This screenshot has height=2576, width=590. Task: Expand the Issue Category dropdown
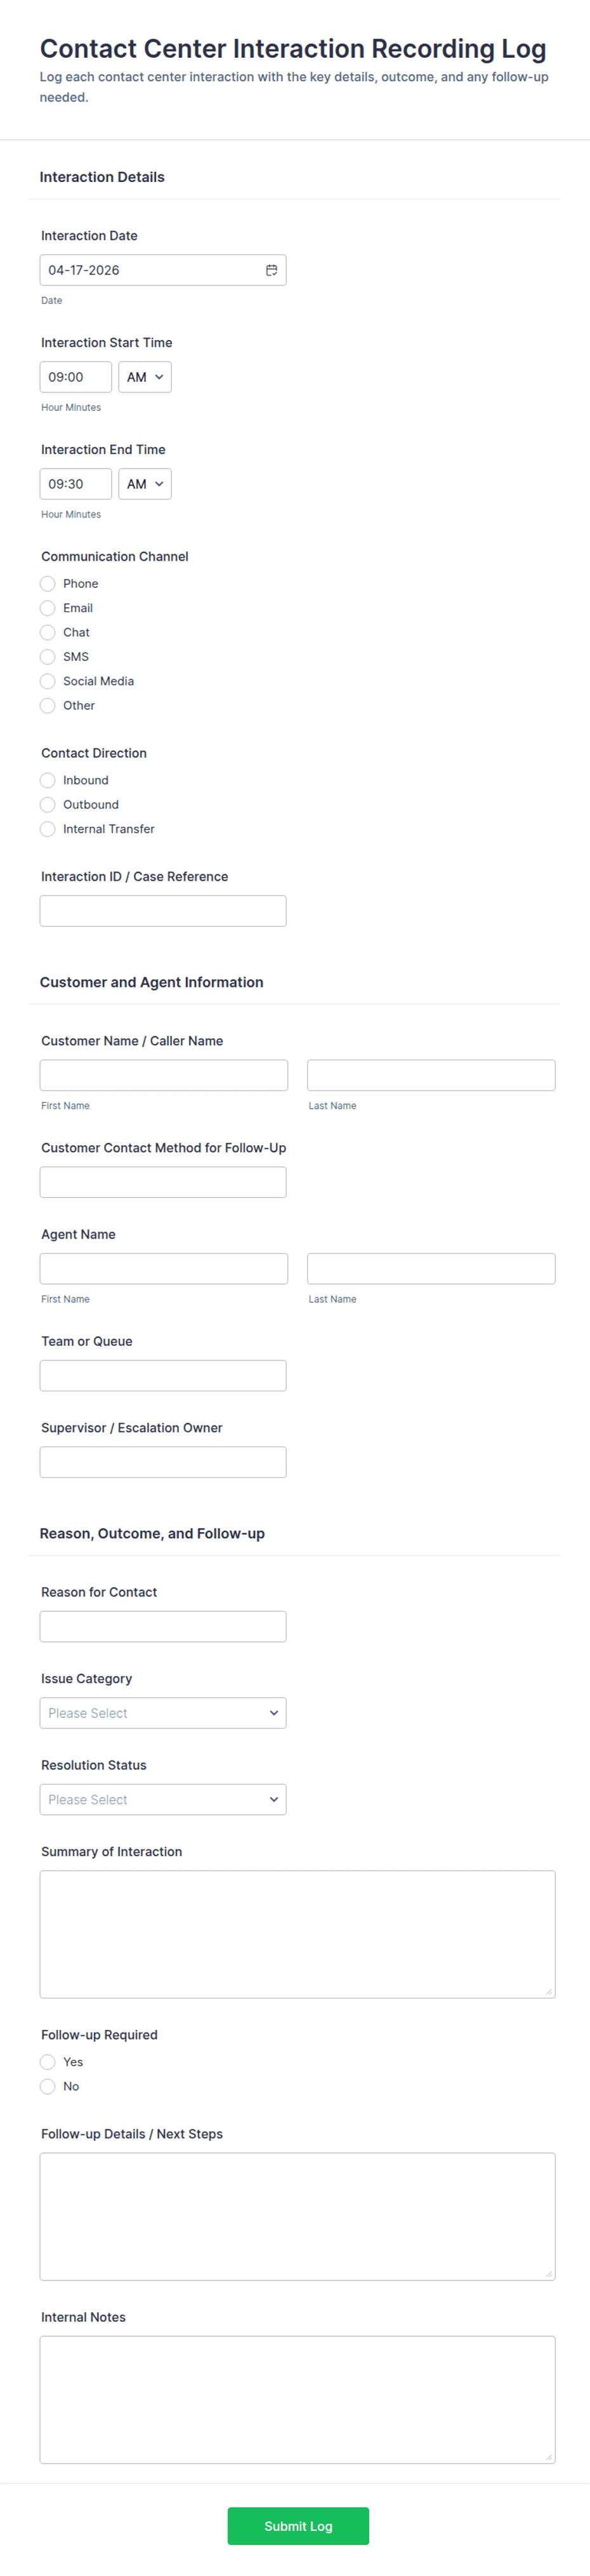click(163, 1713)
